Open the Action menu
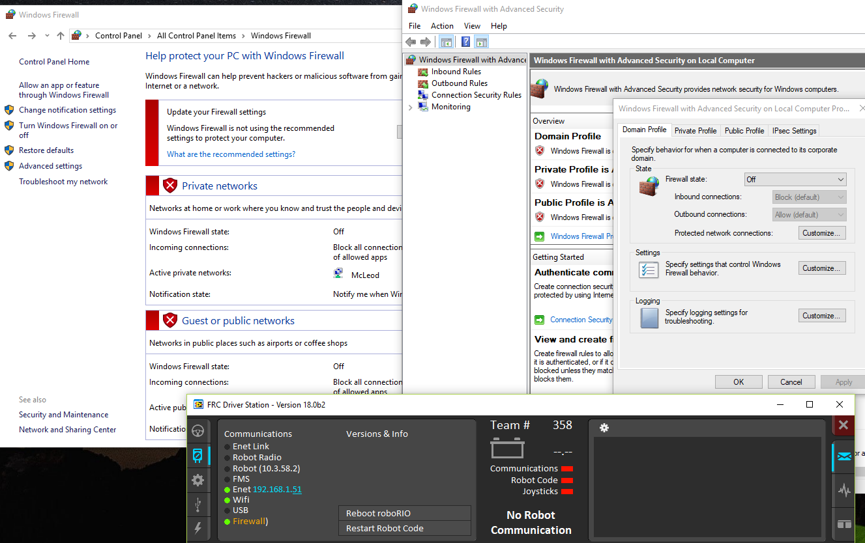Image resolution: width=865 pixels, height=543 pixels. [x=442, y=26]
